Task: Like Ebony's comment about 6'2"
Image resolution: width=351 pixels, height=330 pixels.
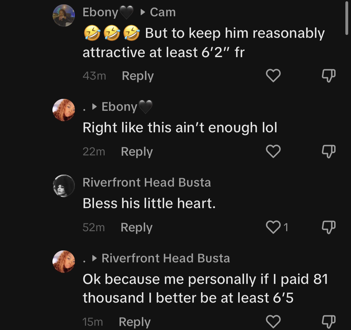Action: (273, 75)
